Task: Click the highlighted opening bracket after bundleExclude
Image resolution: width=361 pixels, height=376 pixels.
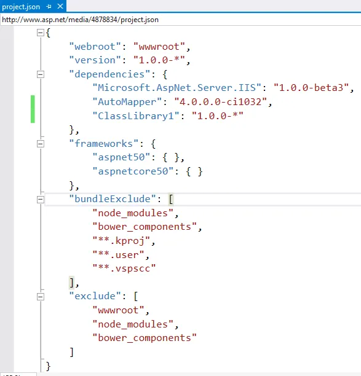Action: [171, 199]
